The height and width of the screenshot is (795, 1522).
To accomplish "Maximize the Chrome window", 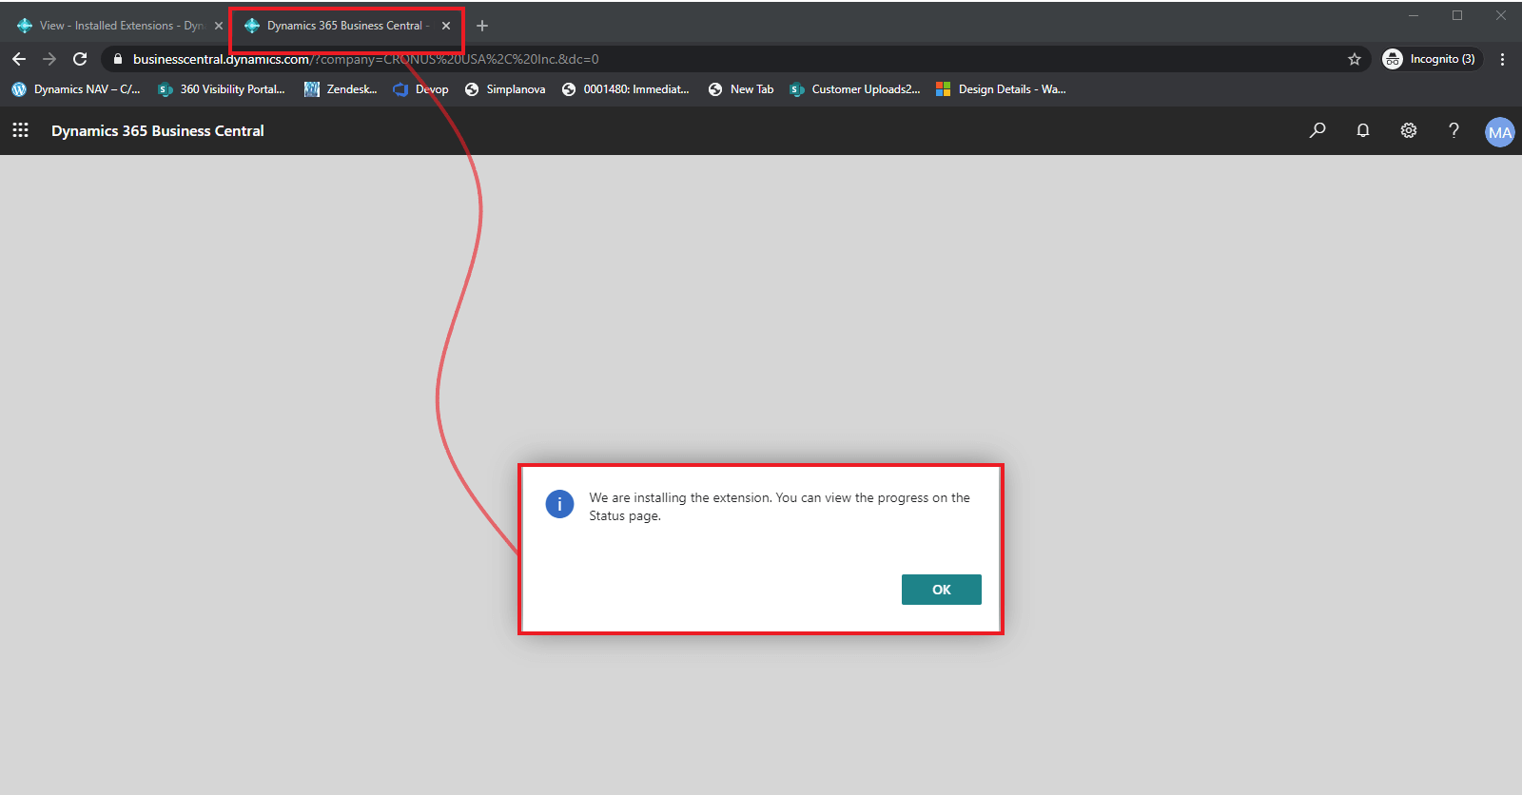I will tap(1457, 15).
